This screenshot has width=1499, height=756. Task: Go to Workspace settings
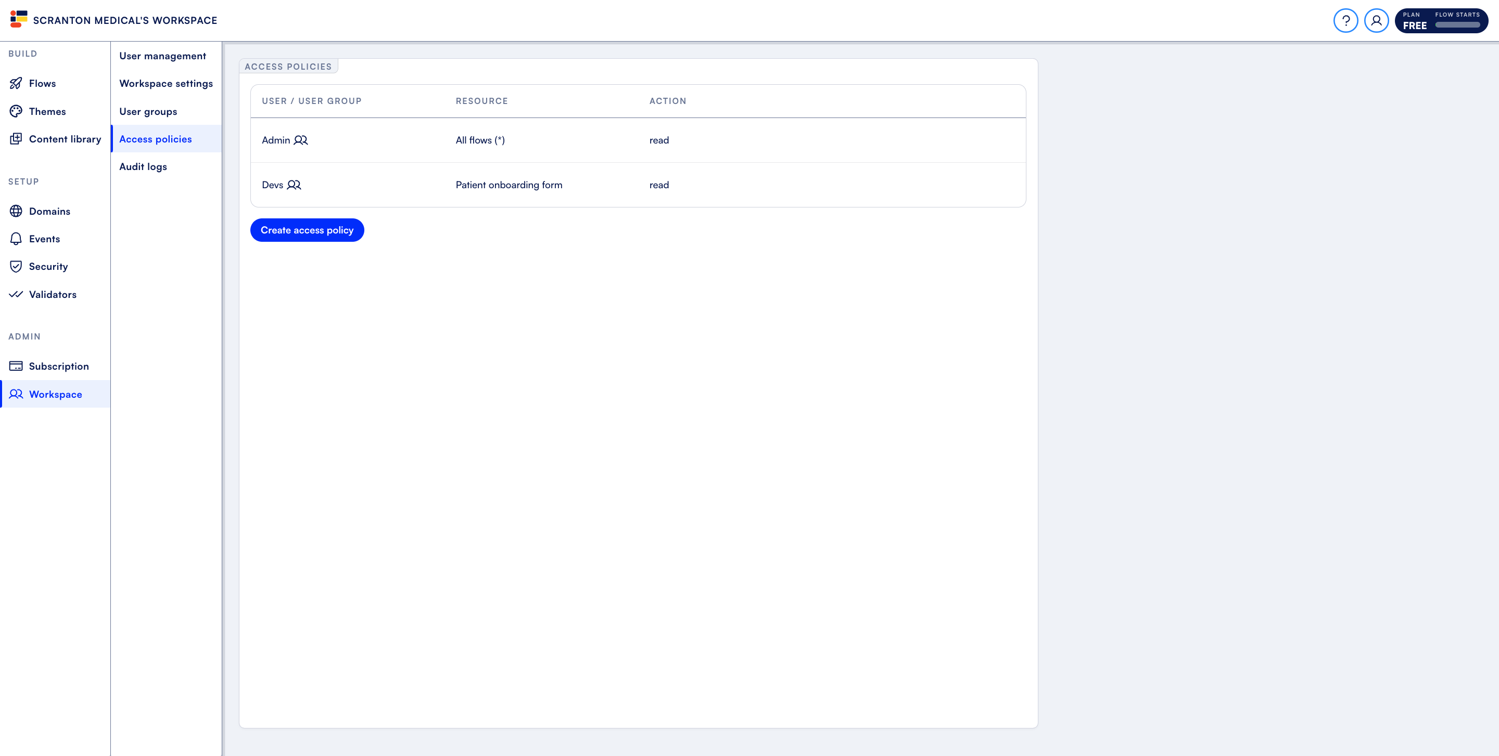point(166,83)
